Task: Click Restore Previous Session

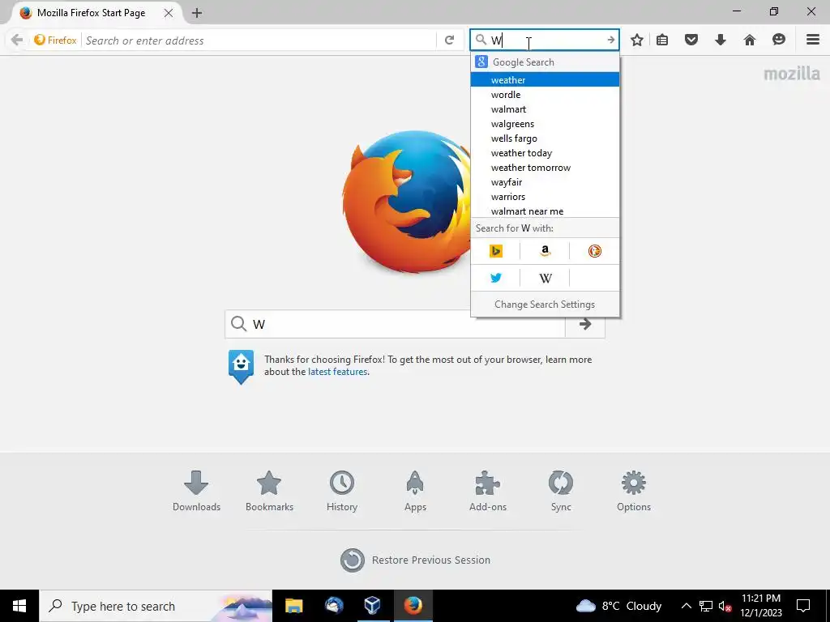Action: click(x=416, y=560)
